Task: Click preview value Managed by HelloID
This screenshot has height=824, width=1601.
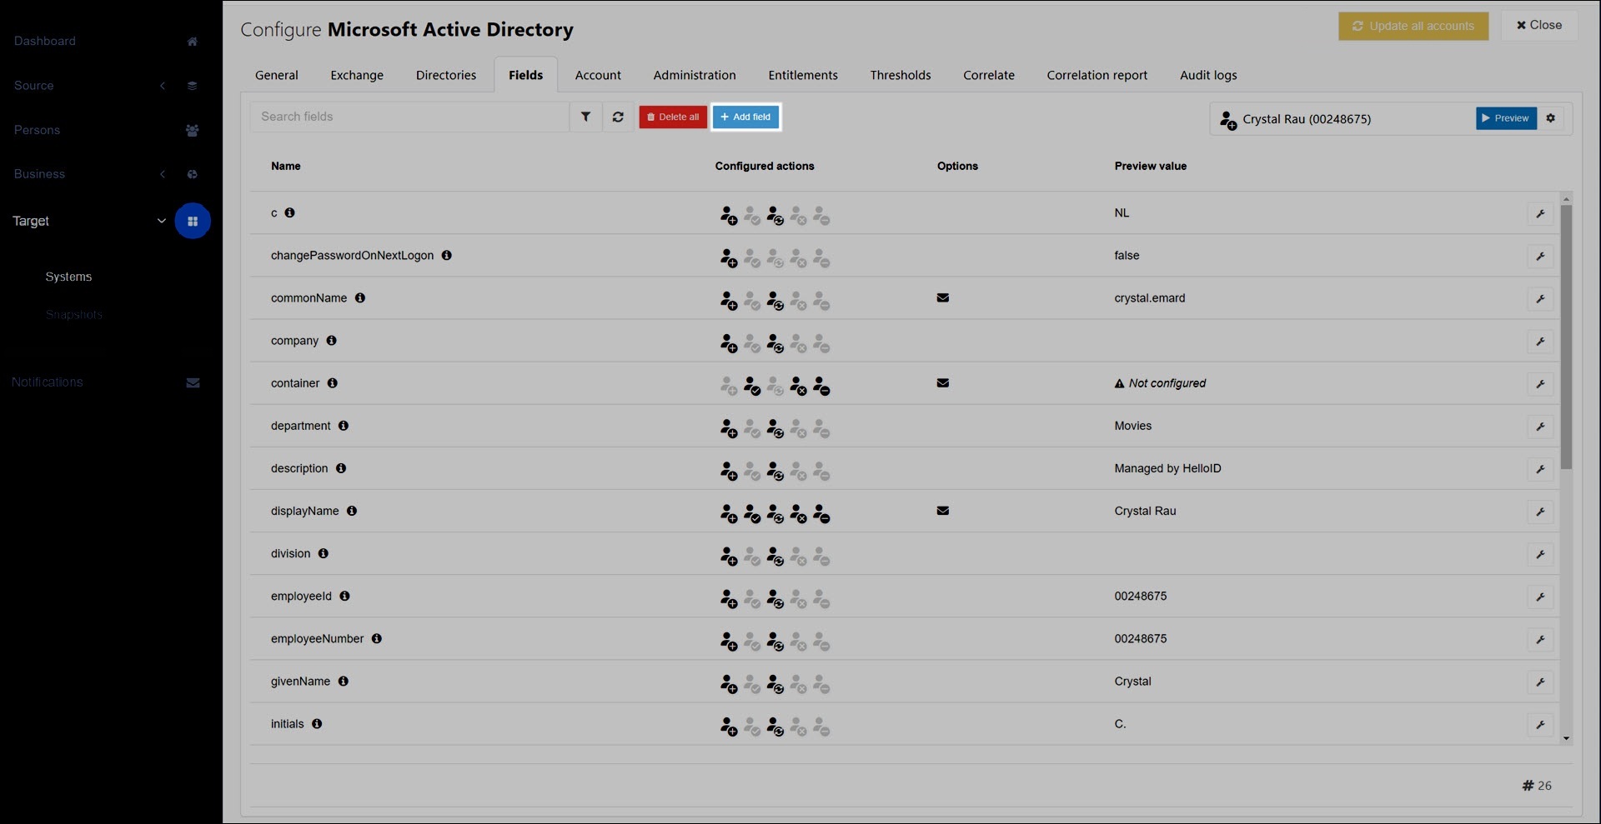Action: click(1167, 468)
